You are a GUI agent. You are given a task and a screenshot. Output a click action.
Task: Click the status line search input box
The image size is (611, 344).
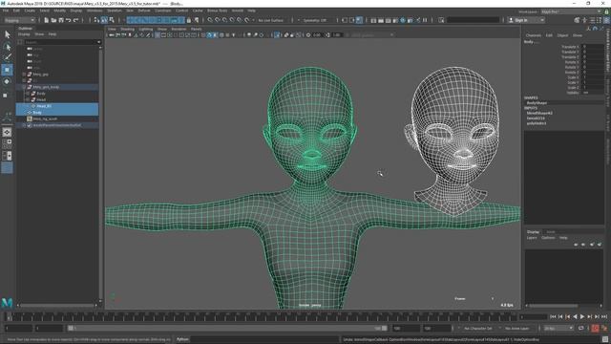[x=474, y=20]
